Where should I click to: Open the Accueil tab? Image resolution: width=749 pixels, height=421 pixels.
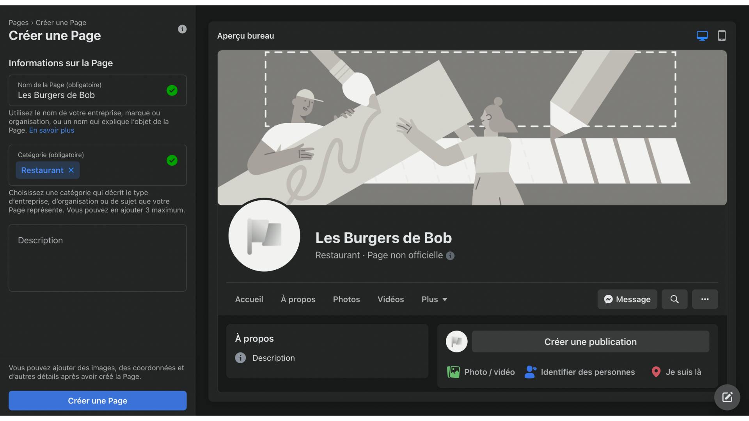click(249, 299)
